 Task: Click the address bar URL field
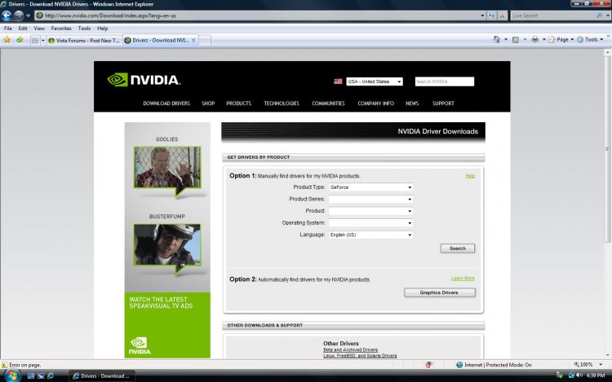pos(256,15)
